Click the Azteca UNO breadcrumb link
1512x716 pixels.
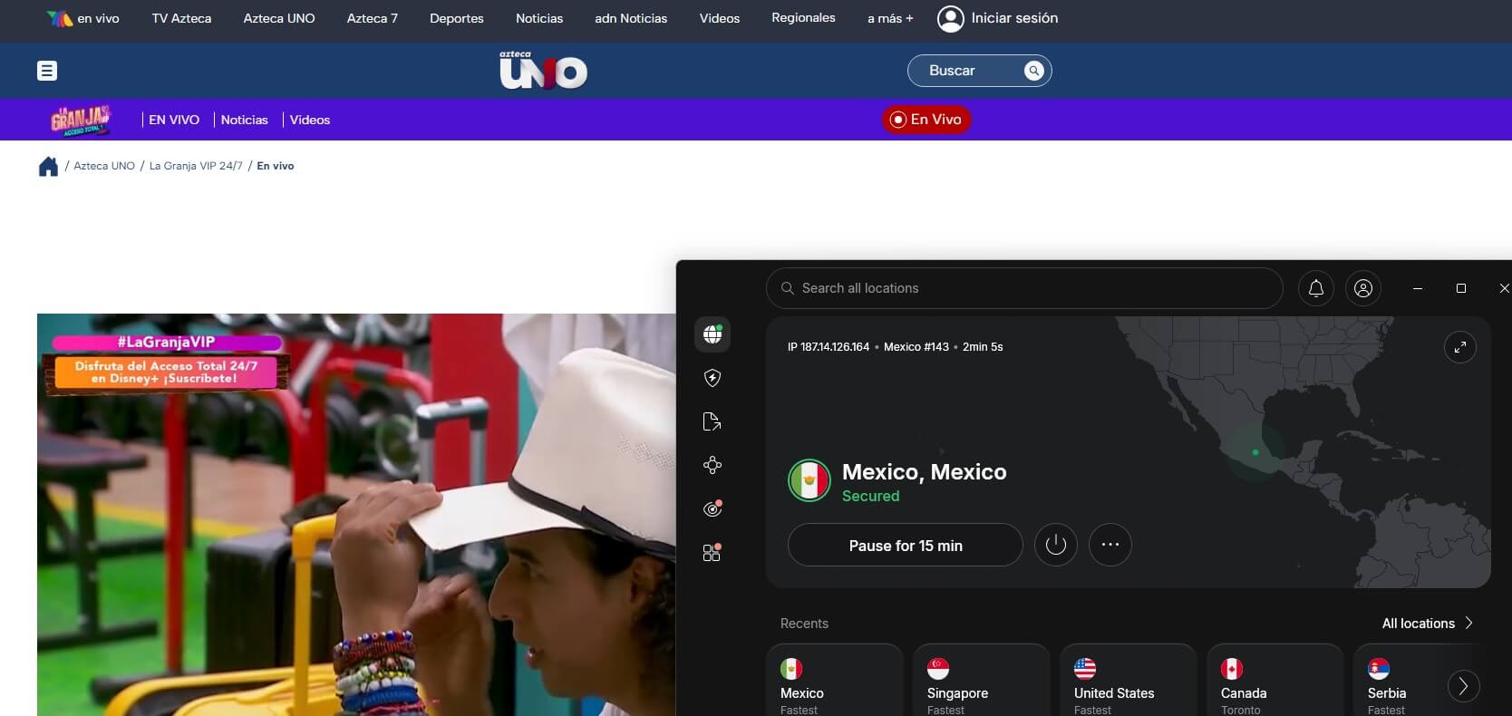coord(104,166)
